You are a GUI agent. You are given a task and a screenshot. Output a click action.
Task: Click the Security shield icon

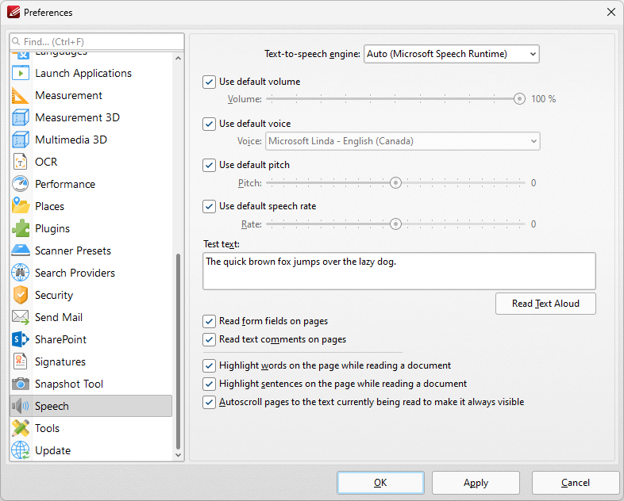click(x=21, y=295)
